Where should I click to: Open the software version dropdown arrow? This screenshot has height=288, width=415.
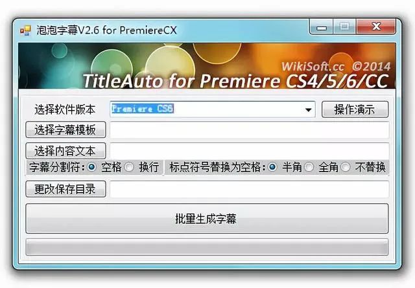coord(308,109)
